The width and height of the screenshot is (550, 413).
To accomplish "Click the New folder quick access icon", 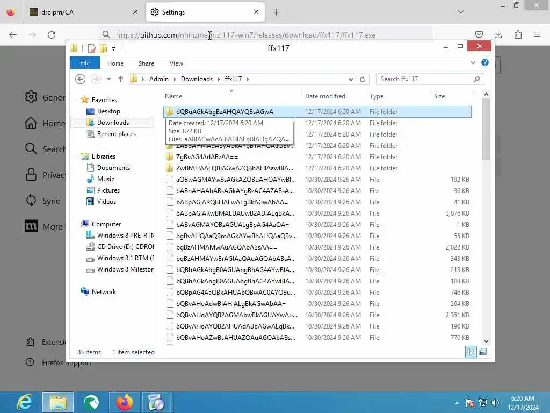I will pyautogui.click(x=103, y=48).
